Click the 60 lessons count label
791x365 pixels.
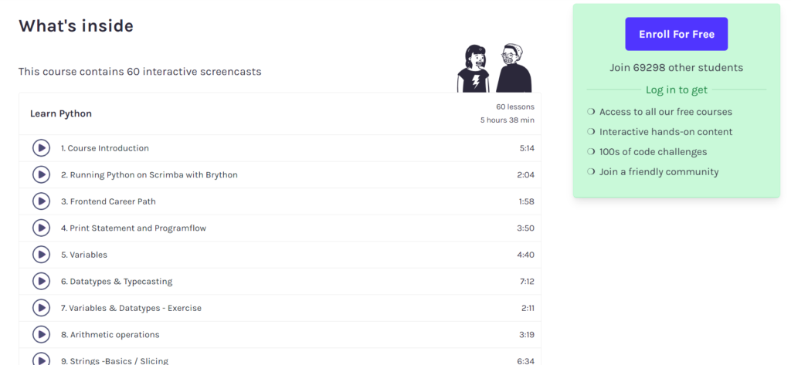point(515,107)
